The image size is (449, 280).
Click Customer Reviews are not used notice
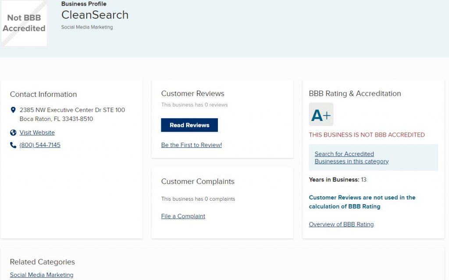(x=362, y=202)
